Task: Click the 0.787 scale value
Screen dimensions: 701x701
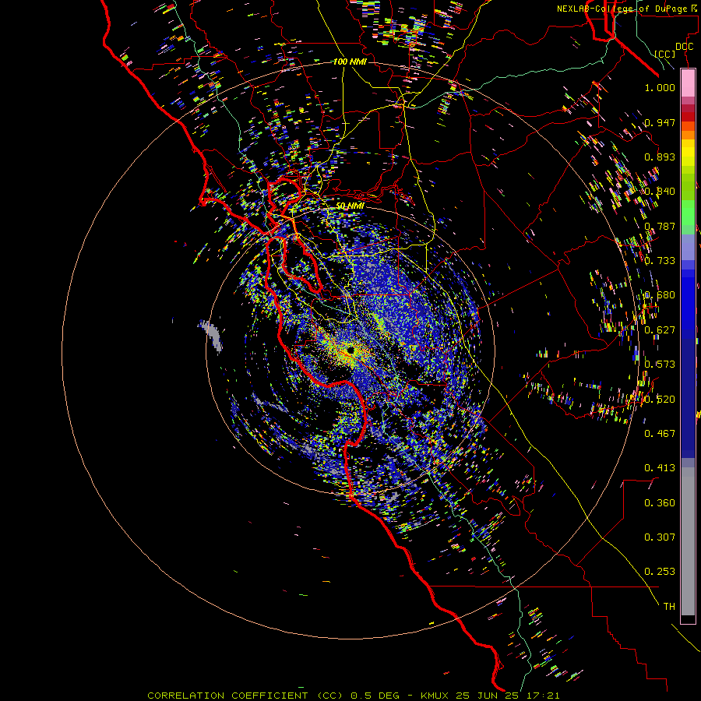Action: 660,226
